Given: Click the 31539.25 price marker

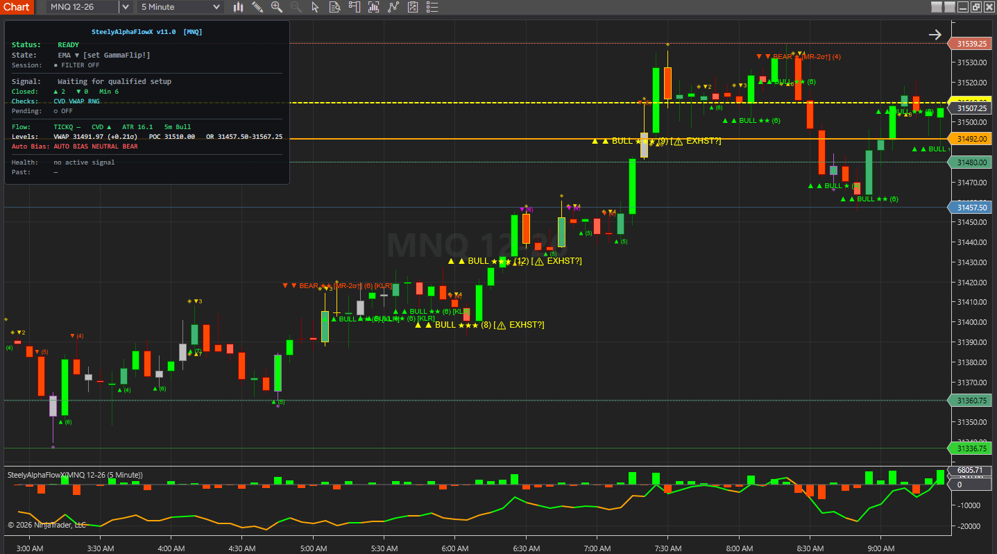Looking at the screenshot, I should (x=971, y=44).
